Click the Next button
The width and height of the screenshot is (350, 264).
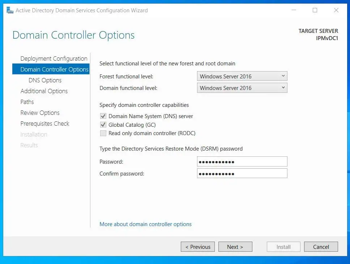coord(235,247)
